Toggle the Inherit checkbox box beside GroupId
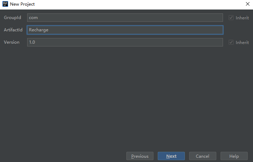 point(231,18)
